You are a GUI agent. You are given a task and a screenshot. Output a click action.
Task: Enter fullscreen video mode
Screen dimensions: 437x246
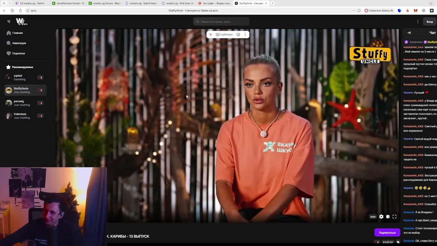[394, 217]
